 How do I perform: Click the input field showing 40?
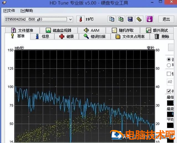(x=170, y=82)
